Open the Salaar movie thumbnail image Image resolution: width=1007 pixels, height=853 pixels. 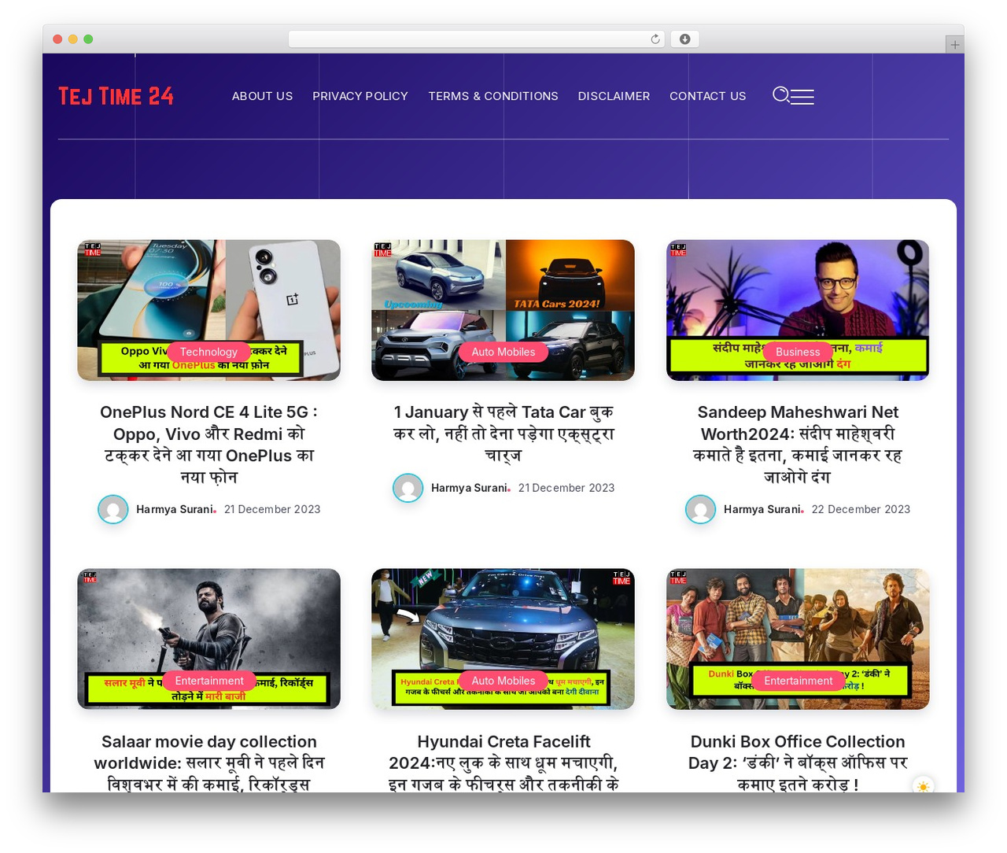[x=208, y=639]
